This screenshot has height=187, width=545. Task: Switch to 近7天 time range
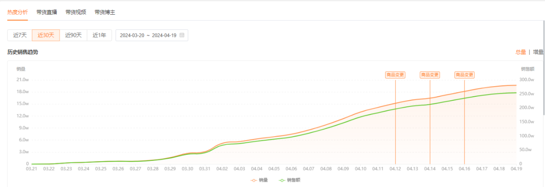(20, 35)
